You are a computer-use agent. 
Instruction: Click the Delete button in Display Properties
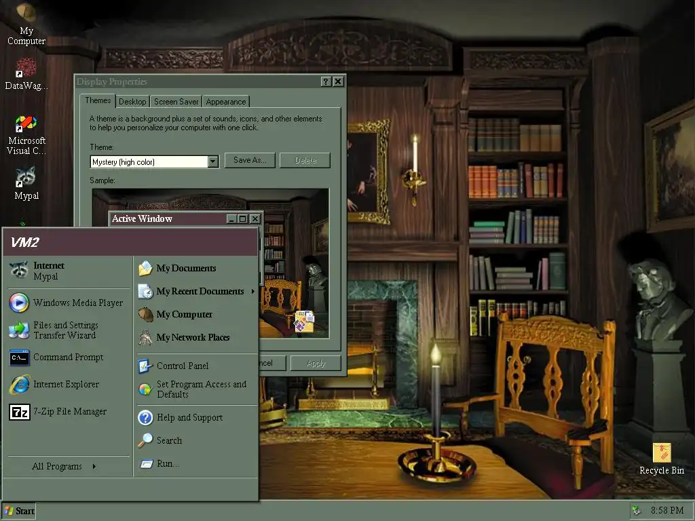pos(305,160)
